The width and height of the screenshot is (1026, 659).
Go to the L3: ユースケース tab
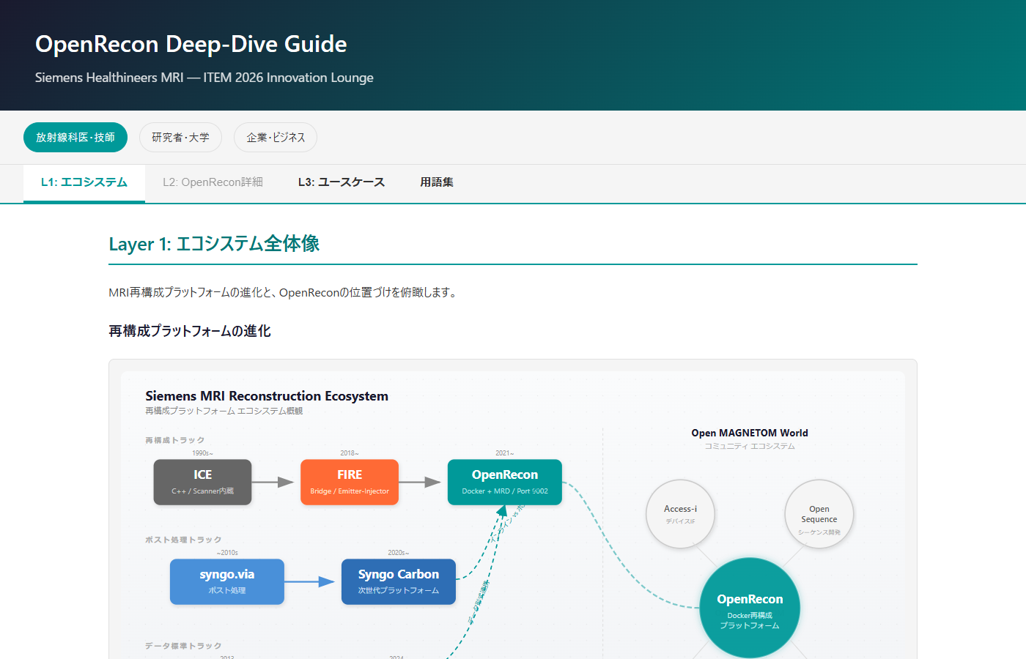tap(342, 182)
